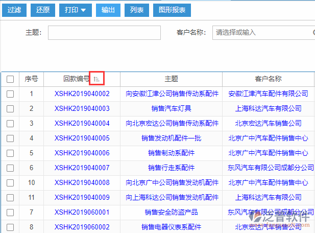Open payment record XSHK2019040008
The height and width of the screenshot is (233, 315).
(x=82, y=183)
